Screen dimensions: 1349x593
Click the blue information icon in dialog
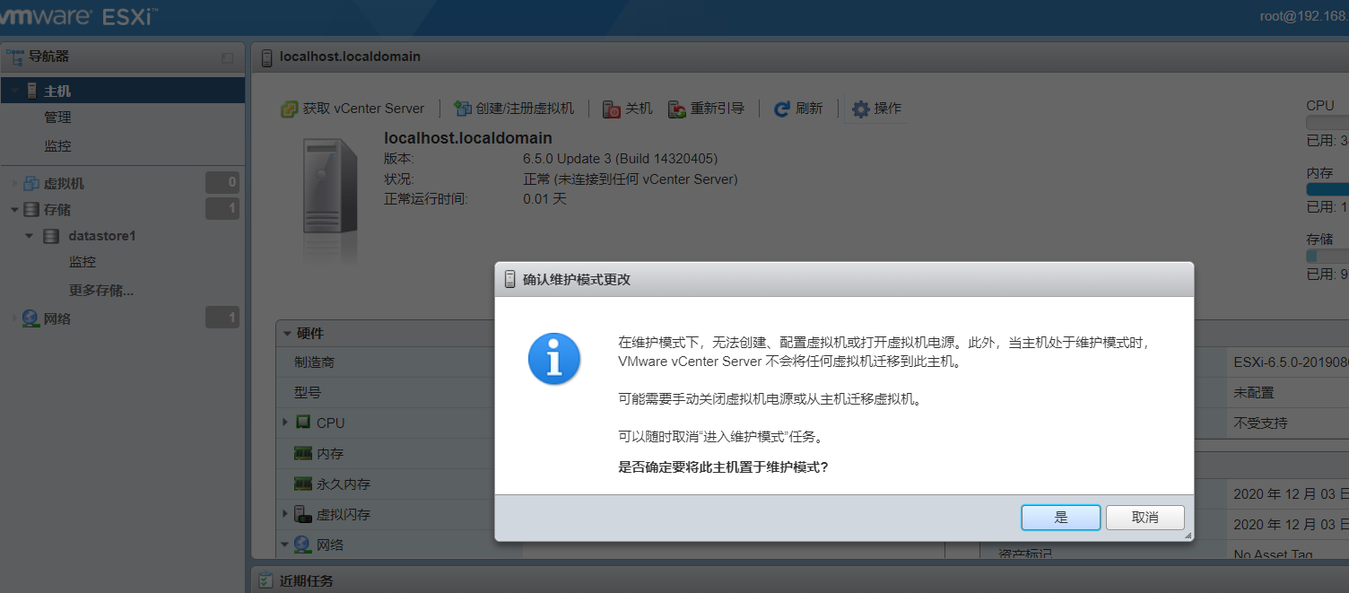tap(554, 359)
